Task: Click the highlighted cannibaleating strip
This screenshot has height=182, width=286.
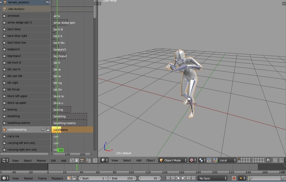Action: click(56, 130)
